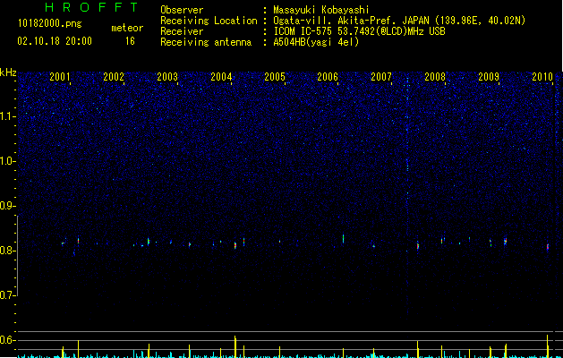Image resolution: width=563 pixels, height=358 pixels.
Task: Click the date stamp 02.10.18 20:00
Action: pos(55,41)
